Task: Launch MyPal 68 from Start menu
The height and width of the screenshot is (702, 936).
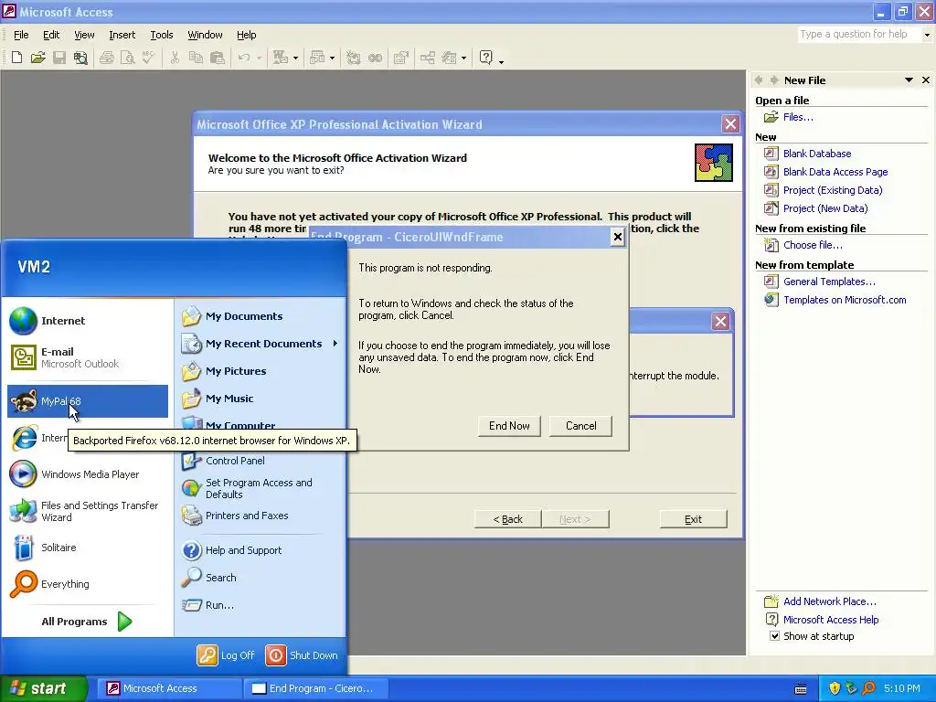Action: click(88, 401)
